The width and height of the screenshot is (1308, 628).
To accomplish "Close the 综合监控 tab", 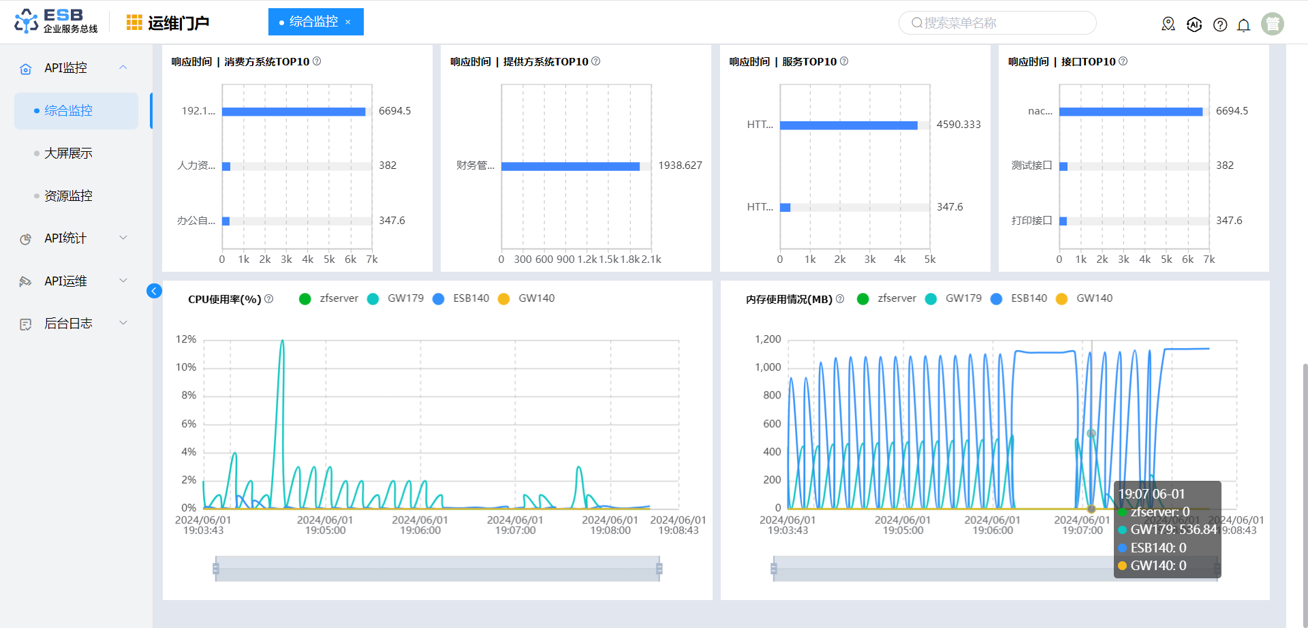I will tap(348, 22).
